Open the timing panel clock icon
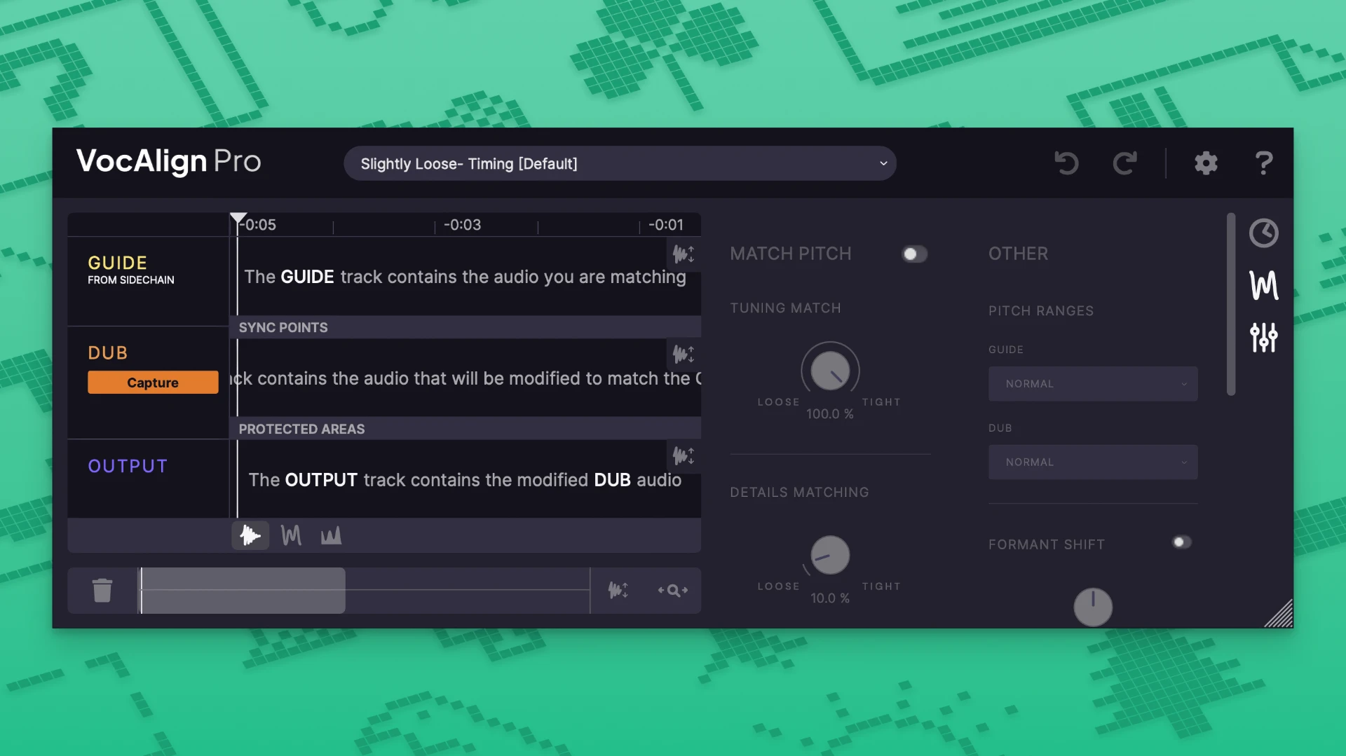Image resolution: width=1346 pixels, height=756 pixels. click(x=1263, y=233)
